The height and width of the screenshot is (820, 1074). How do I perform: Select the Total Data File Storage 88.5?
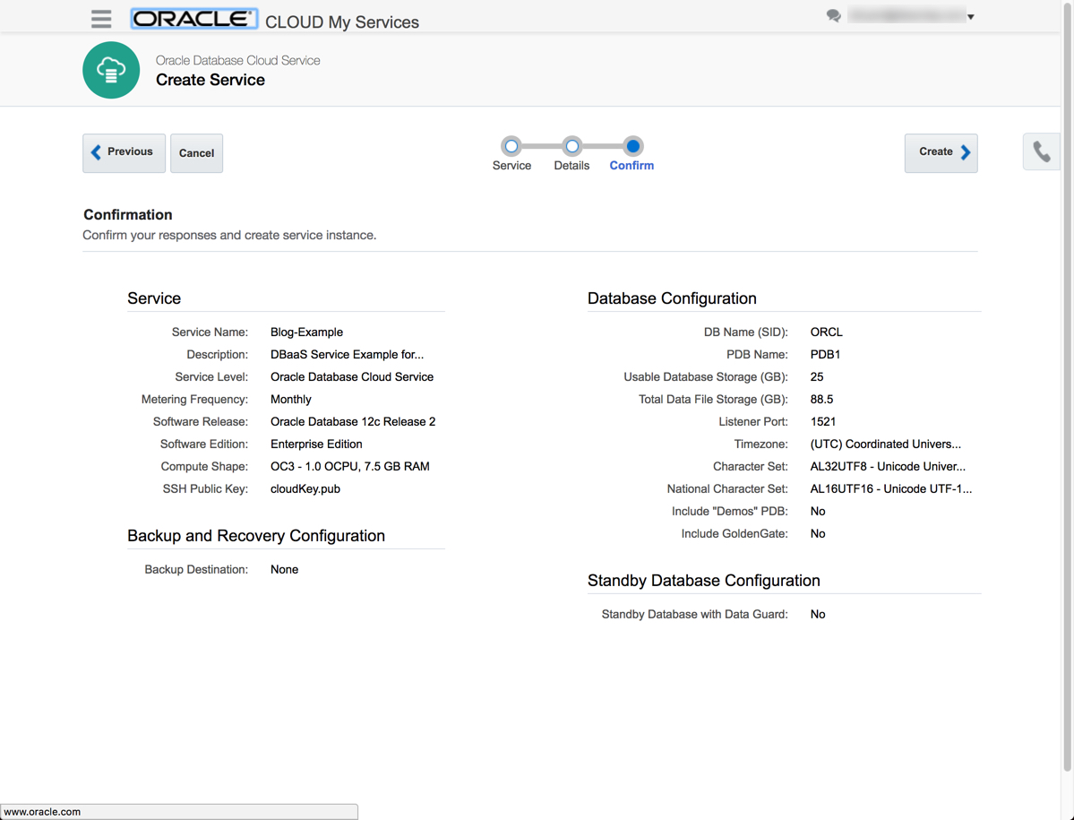coord(822,400)
